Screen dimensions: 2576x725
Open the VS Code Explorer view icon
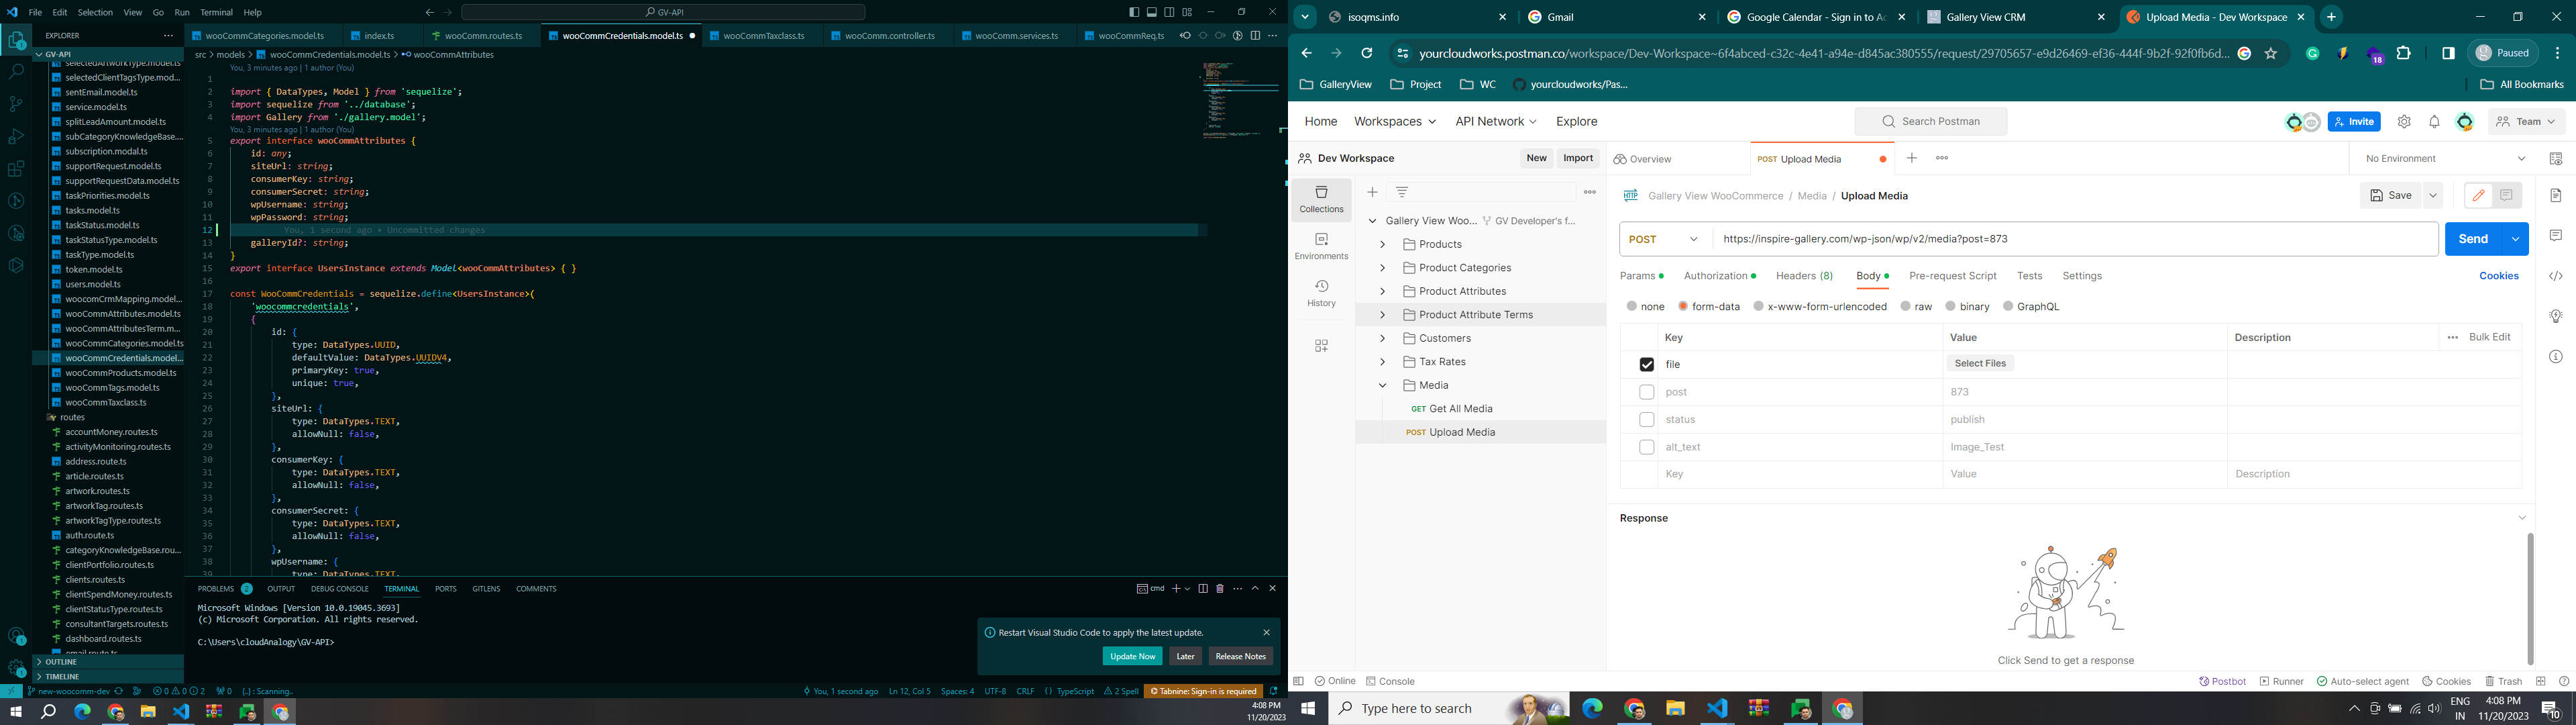(16, 41)
